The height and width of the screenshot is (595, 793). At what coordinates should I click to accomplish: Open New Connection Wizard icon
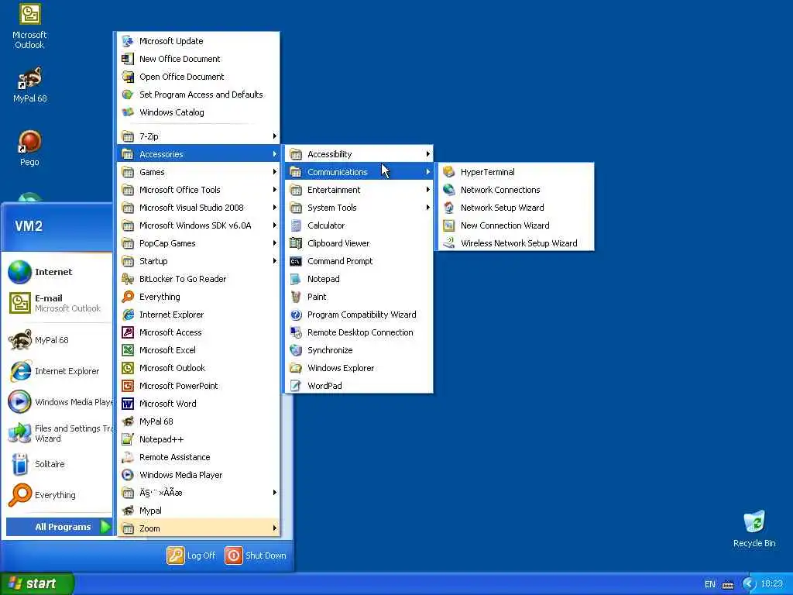[x=448, y=225]
